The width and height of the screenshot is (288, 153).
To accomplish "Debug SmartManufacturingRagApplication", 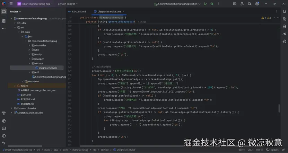I will click(212, 4).
